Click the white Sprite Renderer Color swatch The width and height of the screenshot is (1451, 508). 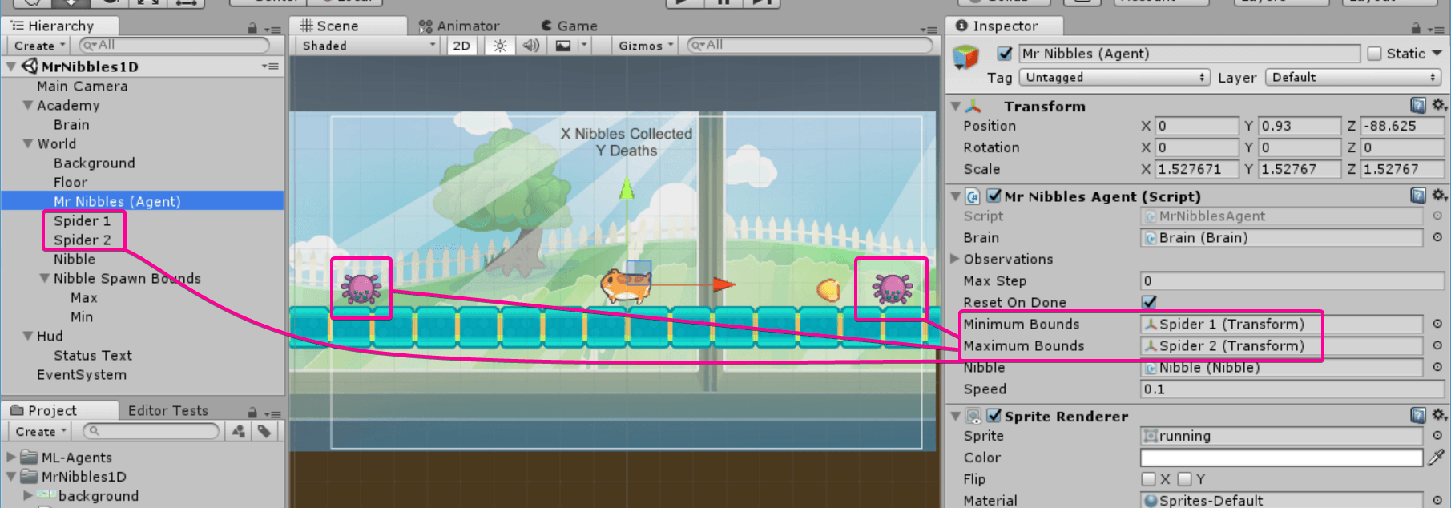tap(1280, 458)
